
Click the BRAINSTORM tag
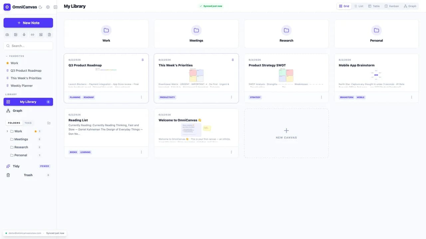click(347, 97)
